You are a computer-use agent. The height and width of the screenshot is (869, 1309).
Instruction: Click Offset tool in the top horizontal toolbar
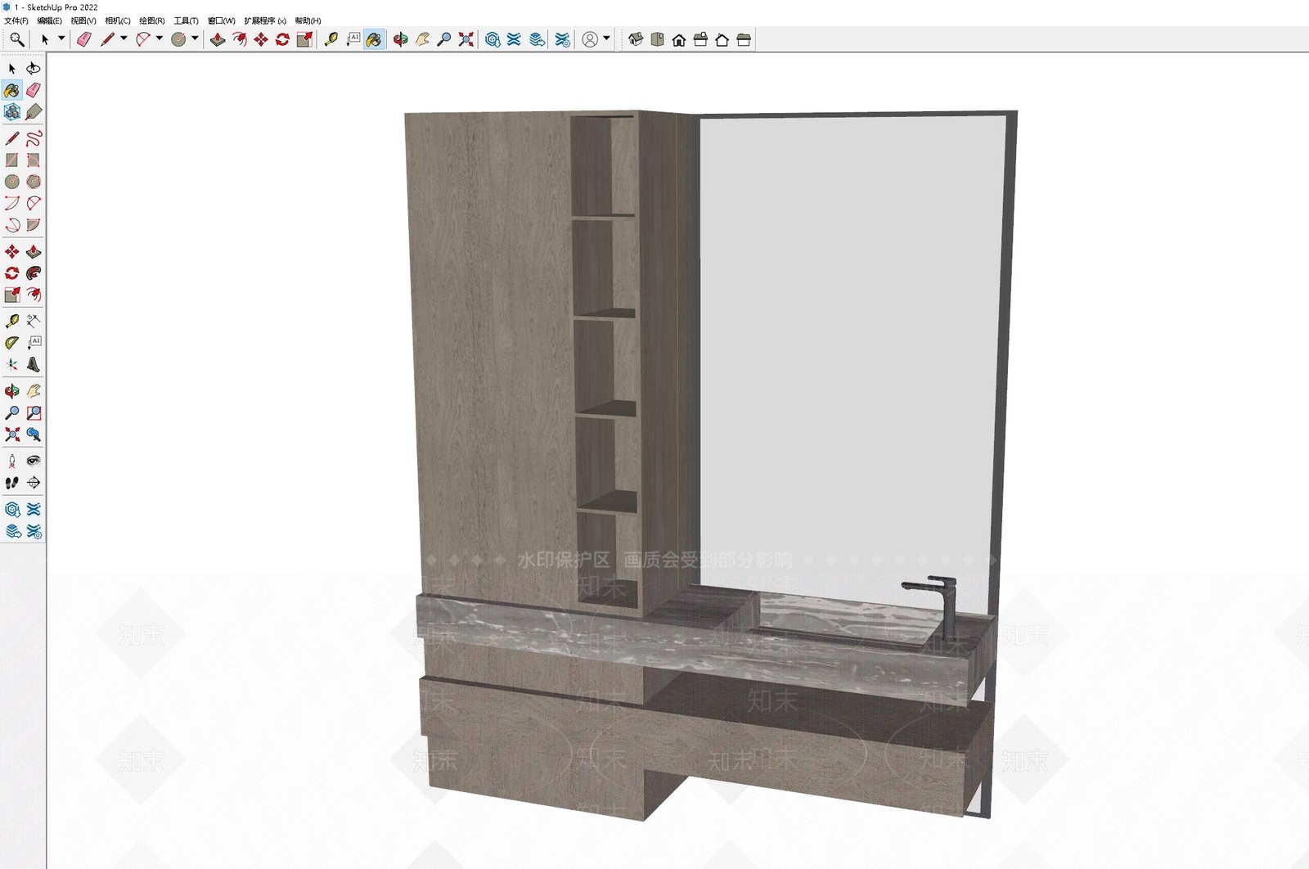click(239, 39)
